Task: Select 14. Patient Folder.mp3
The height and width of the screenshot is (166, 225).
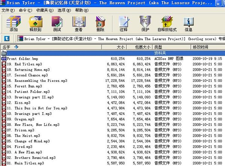Action: tap(28, 92)
